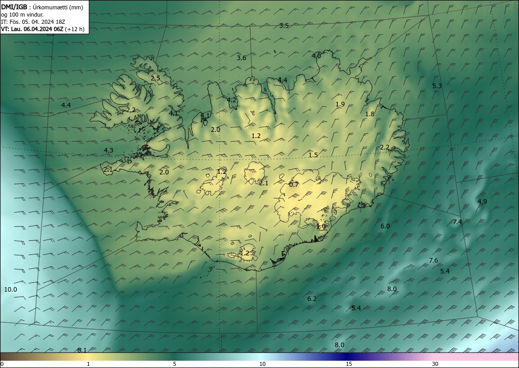The width and height of the screenshot is (519, 368).
Task: Click the 10.0 value on the map
Action: click(x=10, y=290)
